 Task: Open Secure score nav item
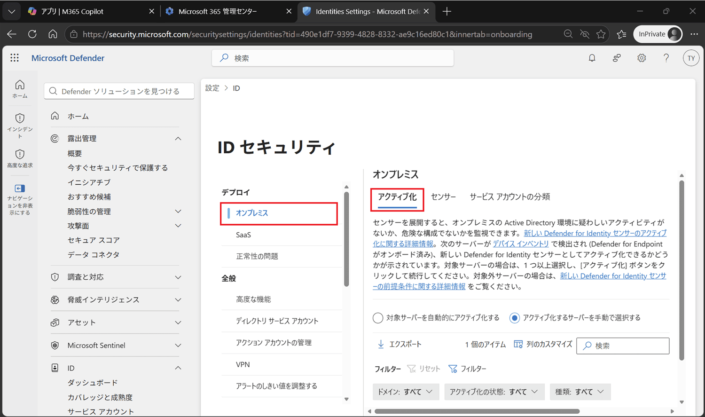[x=94, y=240]
